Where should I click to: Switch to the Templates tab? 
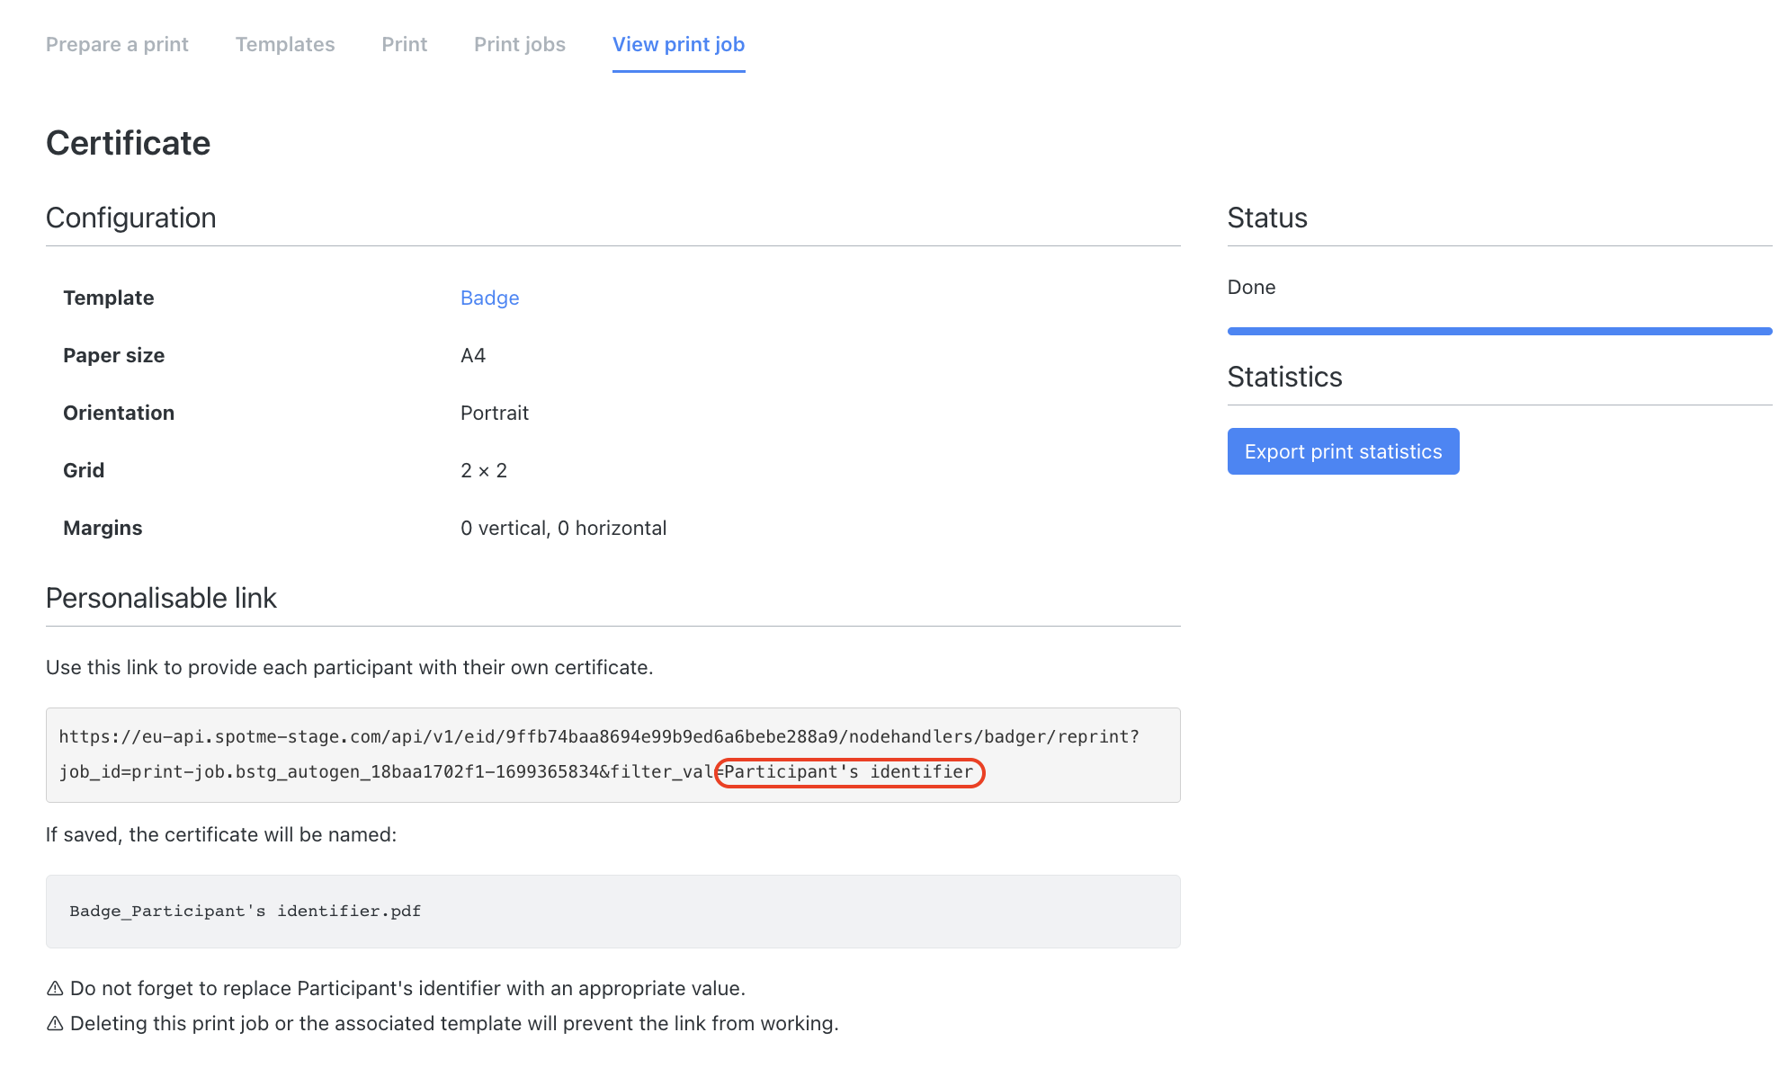tap(284, 44)
